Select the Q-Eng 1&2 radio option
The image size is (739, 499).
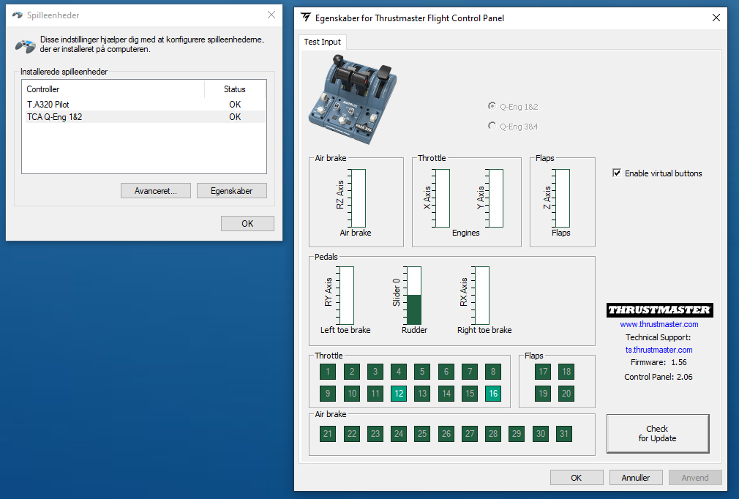point(492,106)
